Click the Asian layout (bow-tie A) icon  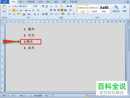pyautogui.click(x=63, y=14)
